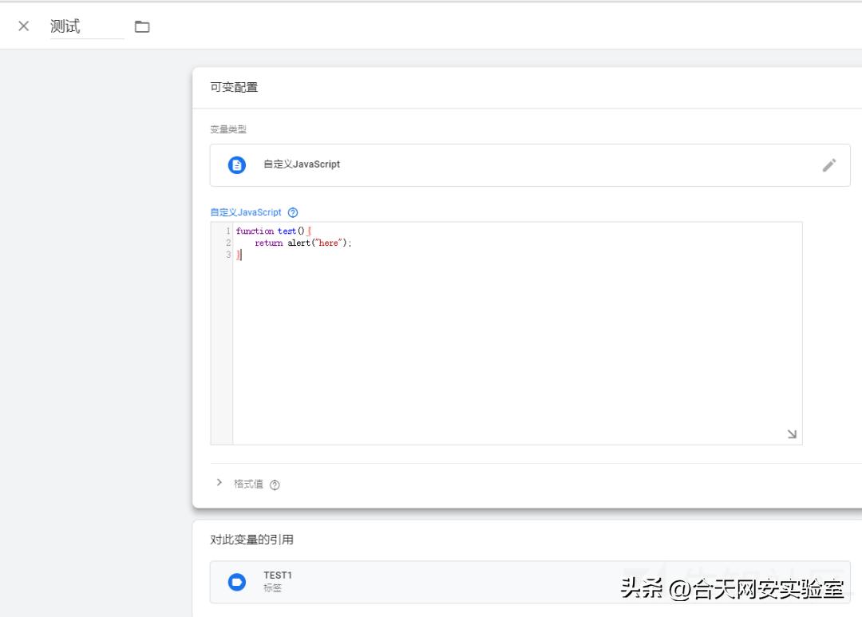
Task: Click the custom JavaScript document icon
Action: (x=235, y=164)
